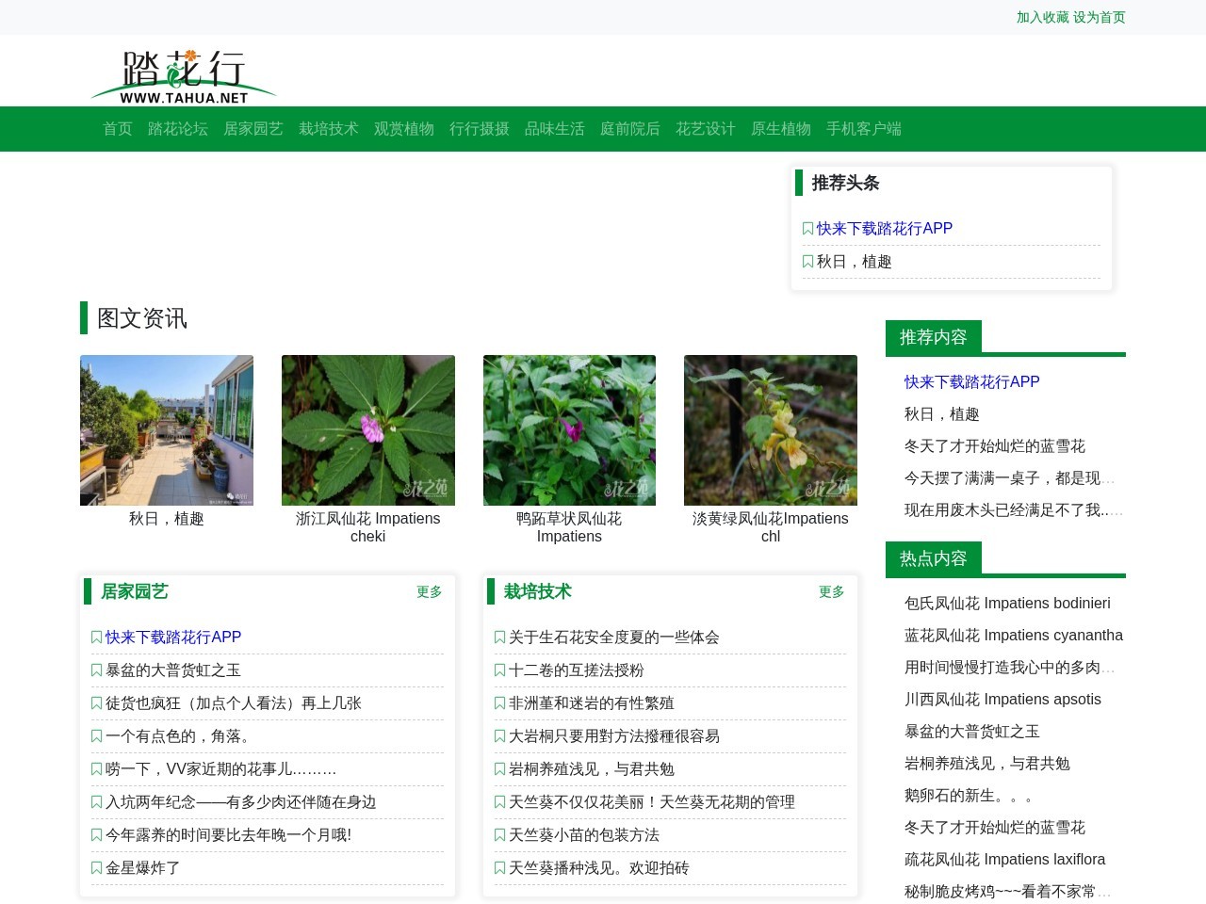Click the bookmark icon beside 入坑两年纪念 article
Image resolution: width=1206 pixels, height=904 pixels.
point(97,802)
